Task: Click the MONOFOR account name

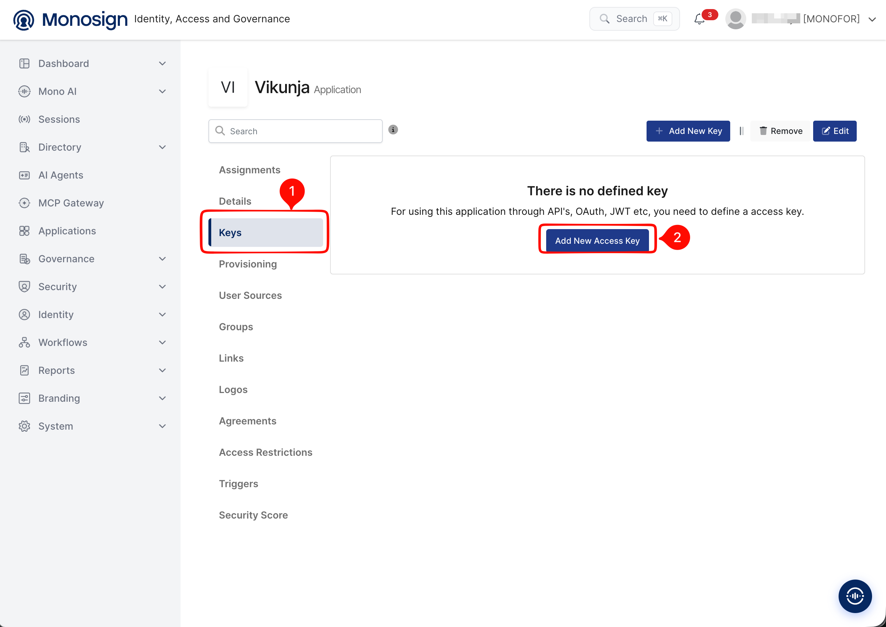Action: (x=831, y=19)
